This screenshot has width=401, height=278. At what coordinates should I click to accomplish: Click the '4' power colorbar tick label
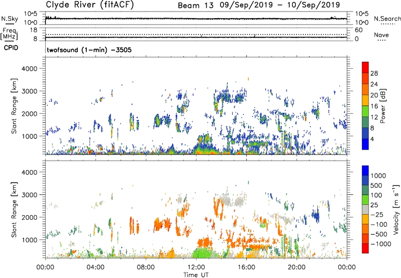click(x=372, y=139)
